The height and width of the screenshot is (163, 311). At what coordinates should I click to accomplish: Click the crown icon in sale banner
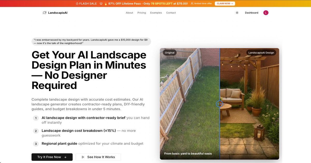click(101, 4)
